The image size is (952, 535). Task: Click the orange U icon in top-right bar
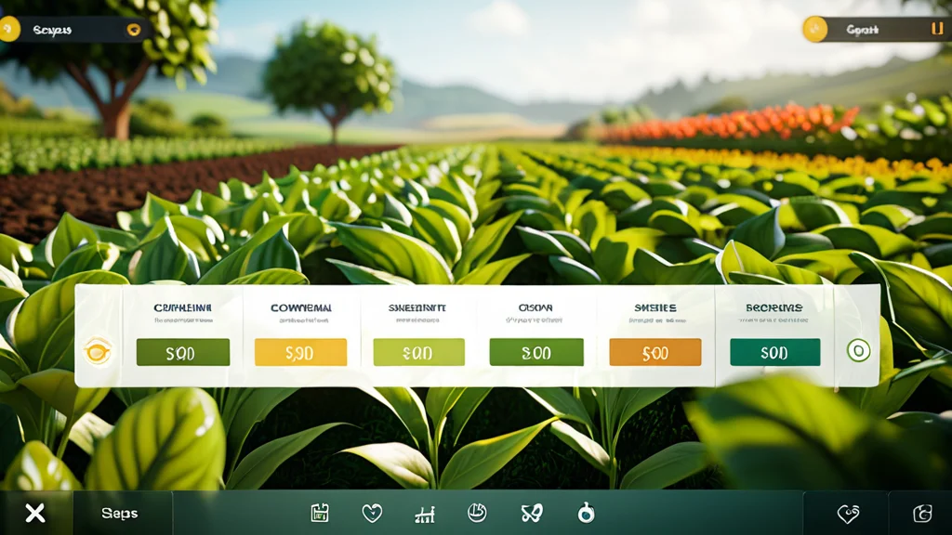click(937, 28)
